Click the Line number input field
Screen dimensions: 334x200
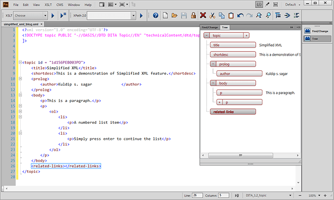pyautogui.click(x=198, y=195)
